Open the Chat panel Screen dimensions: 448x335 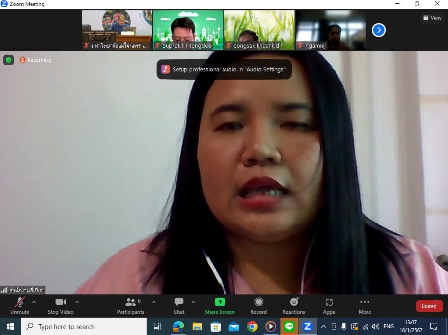pyautogui.click(x=179, y=305)
